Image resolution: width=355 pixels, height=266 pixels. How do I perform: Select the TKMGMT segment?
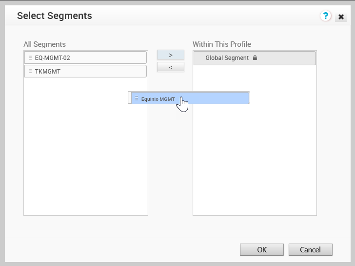(x=86, y=71)
